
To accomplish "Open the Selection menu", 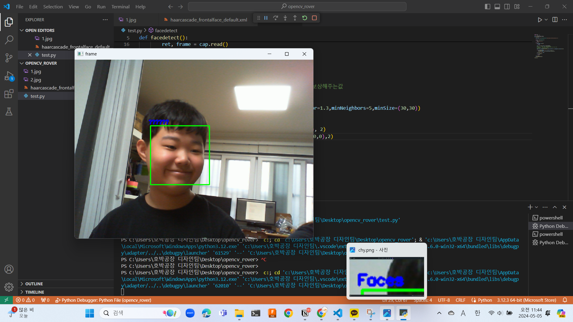I will click(53, 7).
